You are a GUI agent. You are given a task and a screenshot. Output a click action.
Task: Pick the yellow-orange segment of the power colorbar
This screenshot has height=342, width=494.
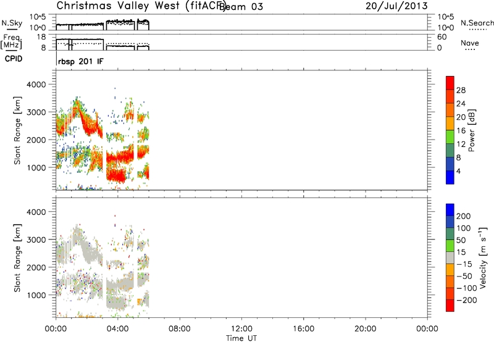coord(450,123)
